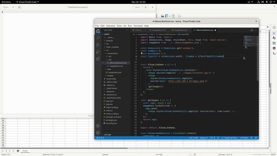Click the Split Editor icon in VS Code

(252, 30)
